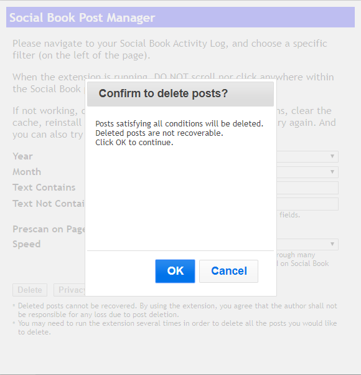Screen dimensions: 361x375
Task: Click the Activity Log instruction paragraph
Action: coord(170,49)
